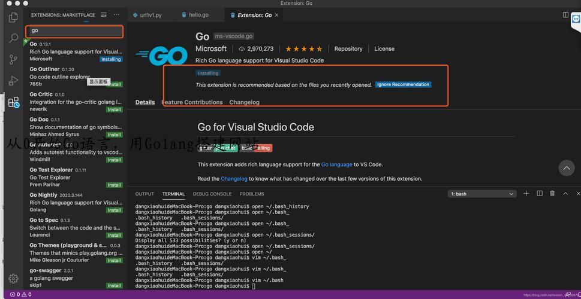Open the Explorer view in activity bar
The height and width of the screenshot is (299, 581).
tap(13, 17)
